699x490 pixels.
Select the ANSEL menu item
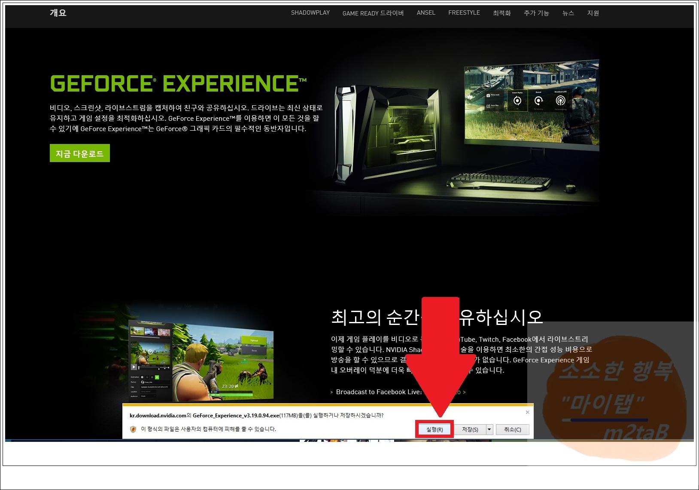point(426,12)
